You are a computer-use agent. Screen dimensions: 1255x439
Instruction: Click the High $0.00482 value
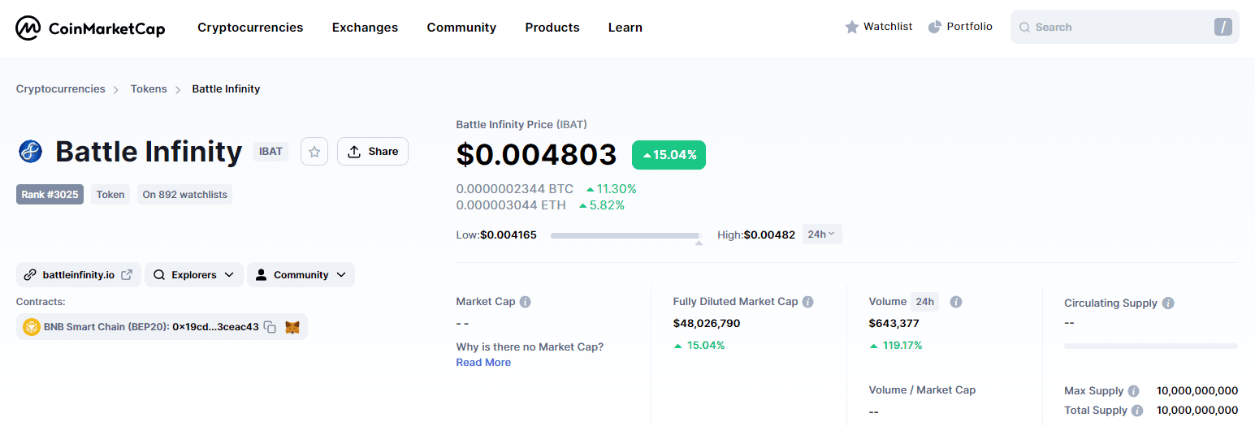pyautogui.click(x=769, y=235)
